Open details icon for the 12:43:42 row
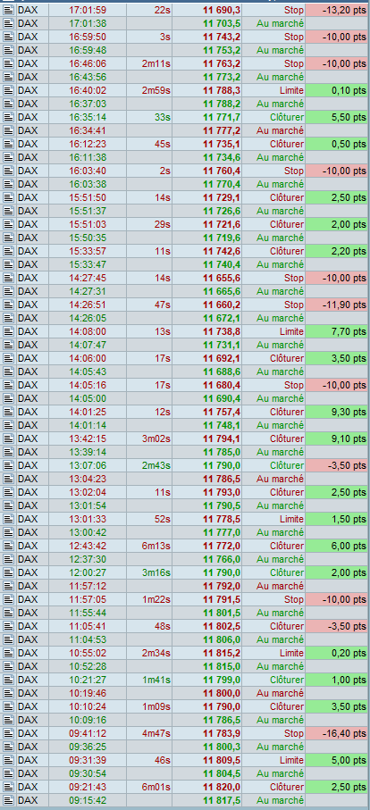This screenshot has width=370, height=810. tap(8, 546)
